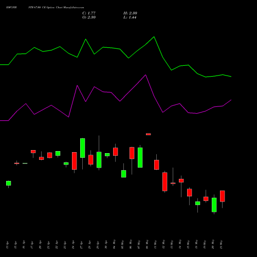The height and width of the screenshot is (257, 257).
Task: Select the long red candle for 12 May
Action: point(165,181)
